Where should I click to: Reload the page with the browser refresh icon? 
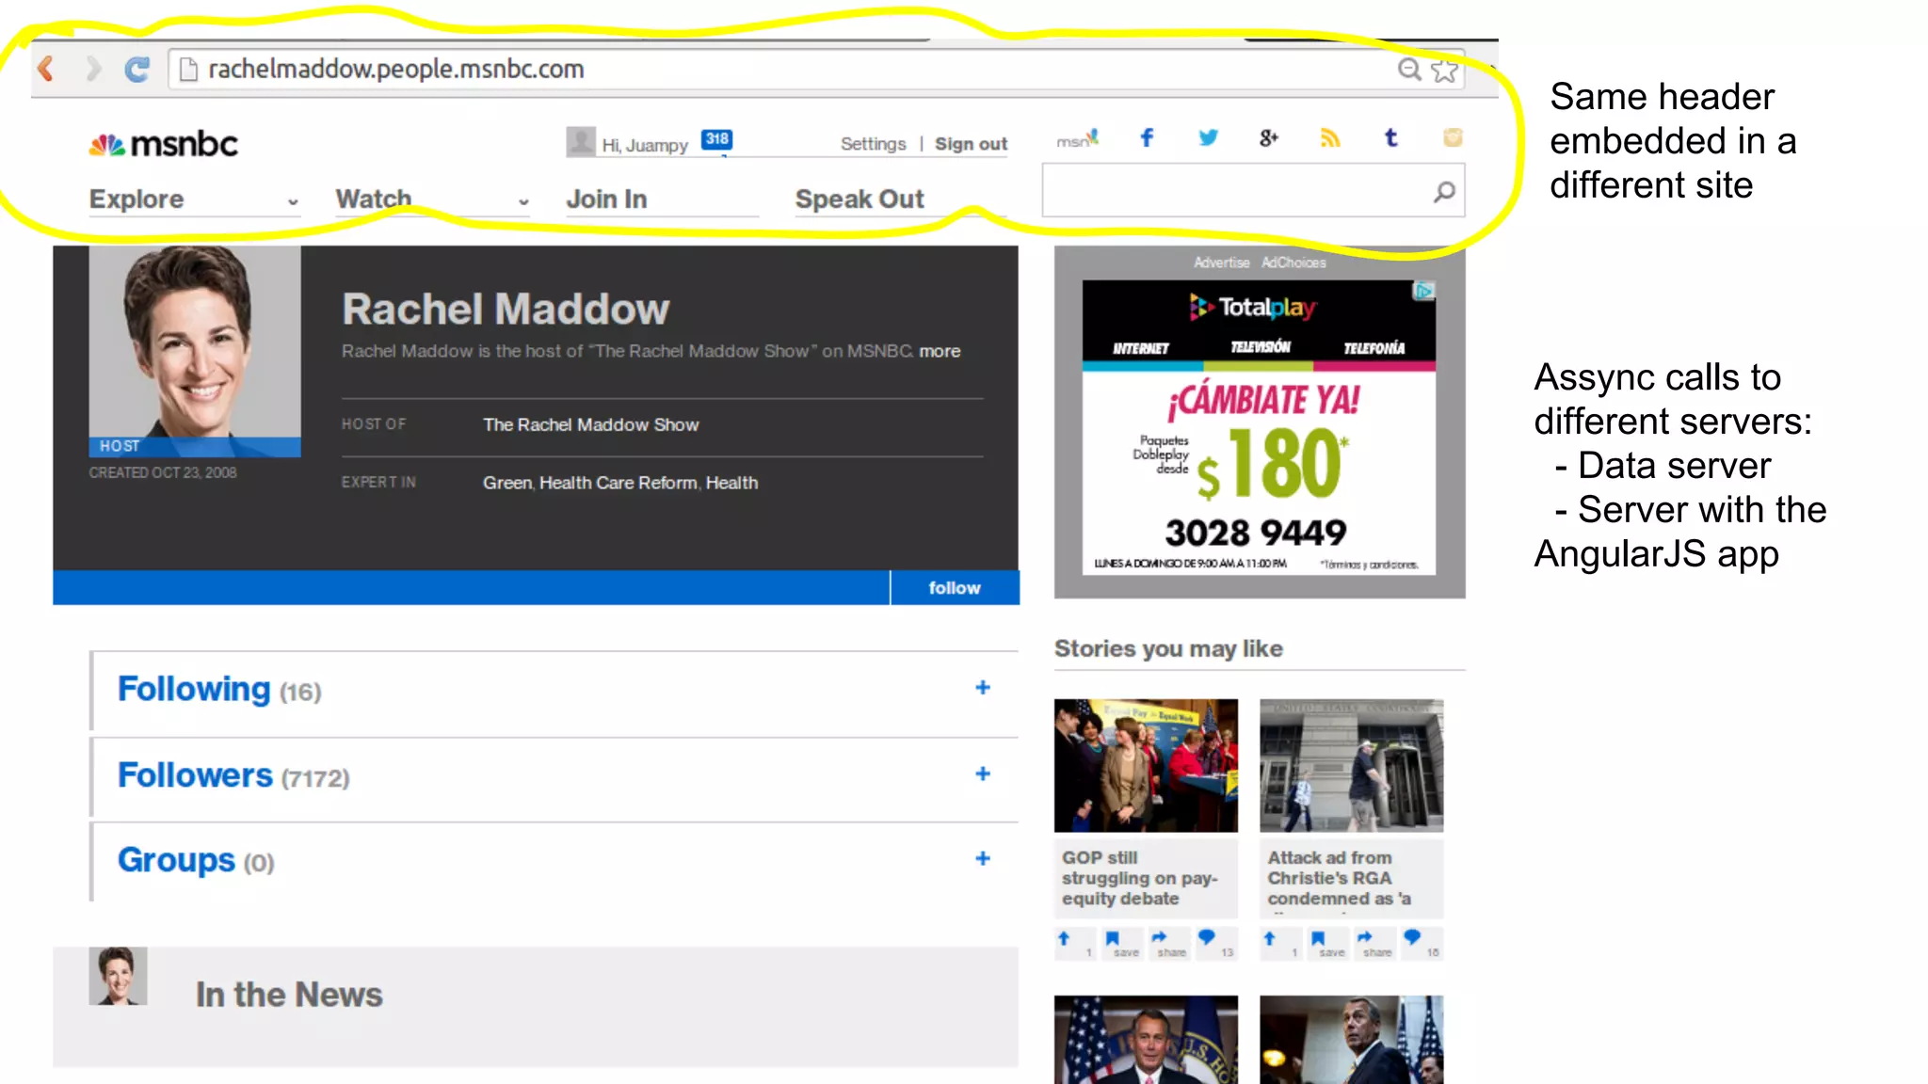point(137,69)
